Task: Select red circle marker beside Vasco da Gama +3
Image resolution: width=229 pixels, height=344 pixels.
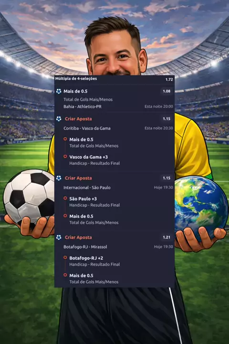Action: coord(65,157)
